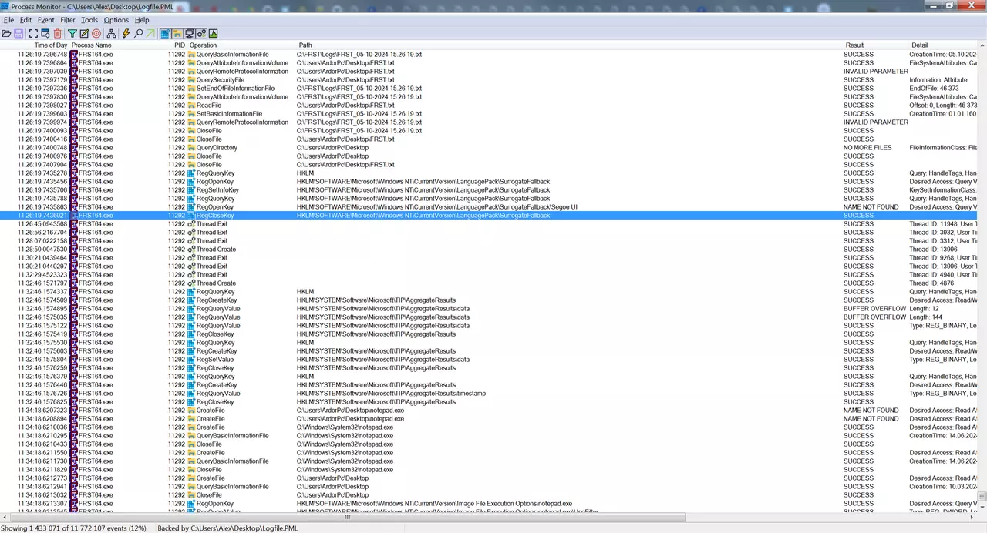Select the Thread Create row at 11:28:50

(216, 250)
